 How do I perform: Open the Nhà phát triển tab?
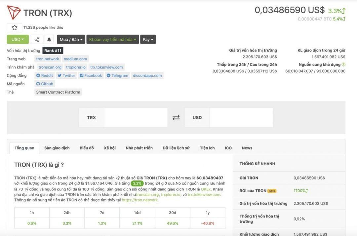tap(139, 148)
